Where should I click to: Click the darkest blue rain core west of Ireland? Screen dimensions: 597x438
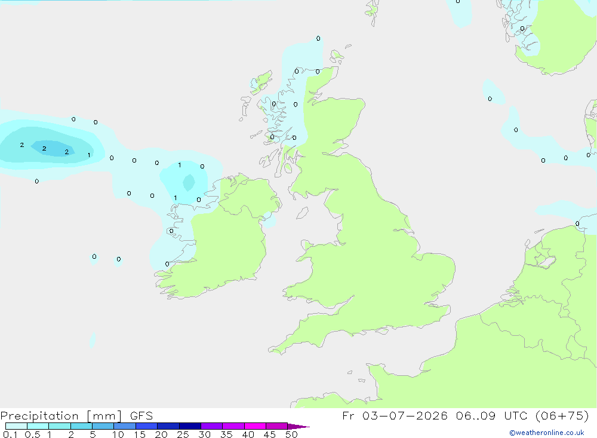[x=53, y=149]
